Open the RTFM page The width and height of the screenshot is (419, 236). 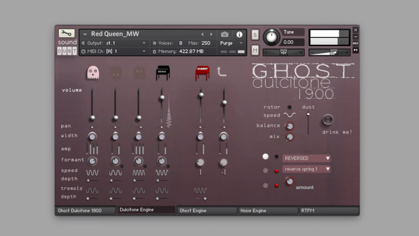pyautogui.click(x=329, y=210)
